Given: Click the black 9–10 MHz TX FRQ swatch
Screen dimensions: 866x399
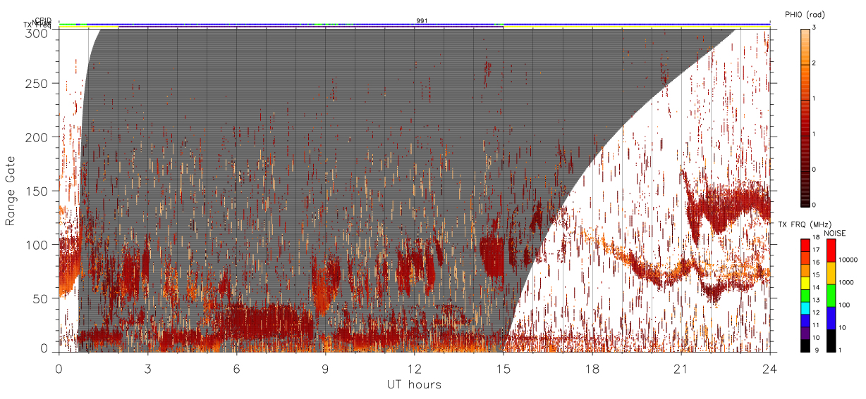Looking at the screenshot, I should click(x=805, y=346).
